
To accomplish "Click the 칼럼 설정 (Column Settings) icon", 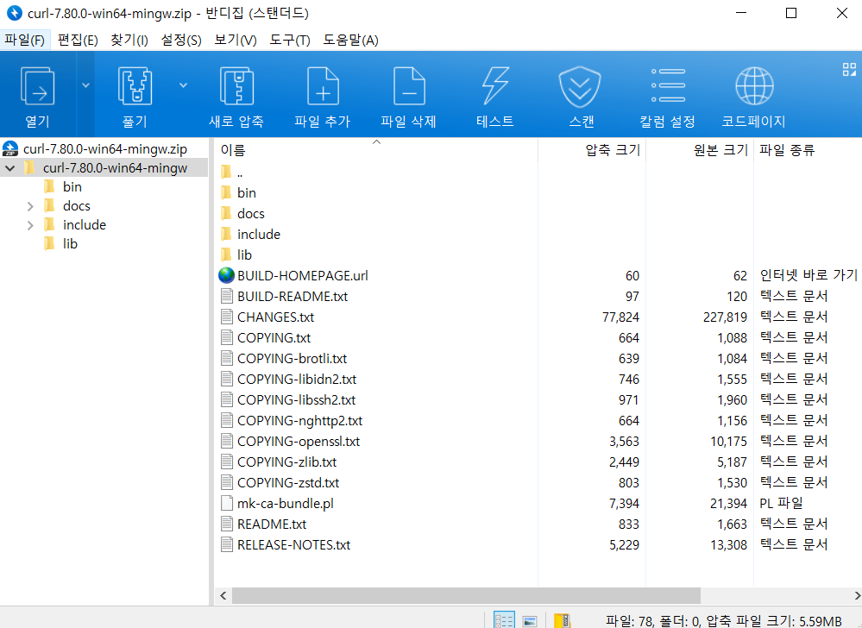I will 668,85.
